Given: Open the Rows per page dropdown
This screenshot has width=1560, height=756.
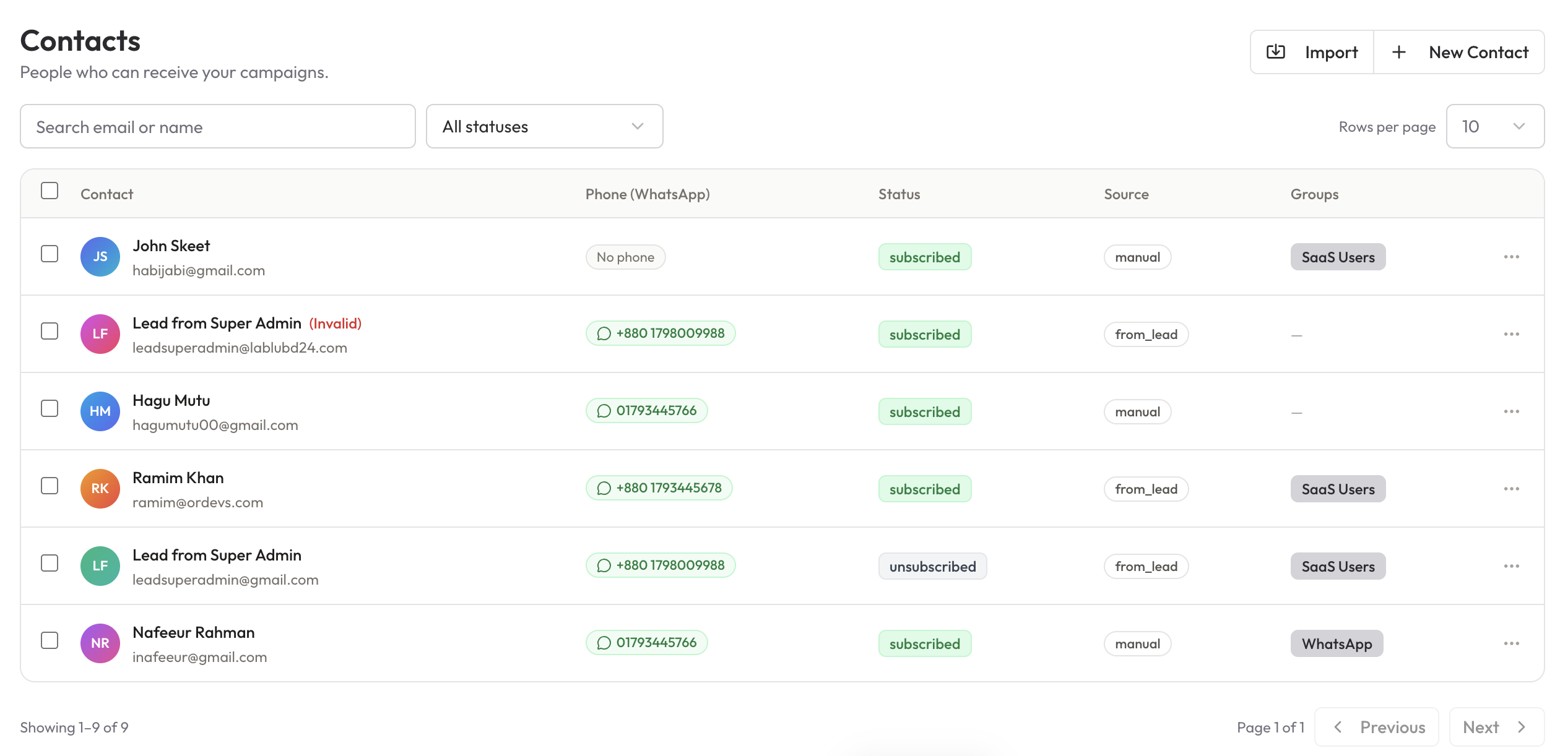Looking at the screenshot, I should click(1495, 126).
